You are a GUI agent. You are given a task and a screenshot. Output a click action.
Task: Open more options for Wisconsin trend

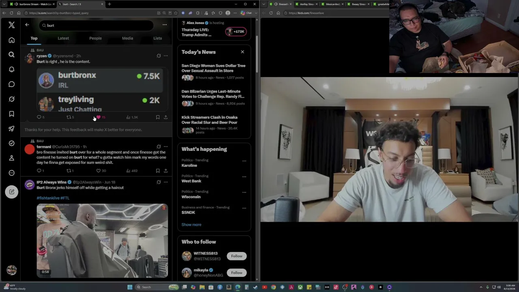244,192
